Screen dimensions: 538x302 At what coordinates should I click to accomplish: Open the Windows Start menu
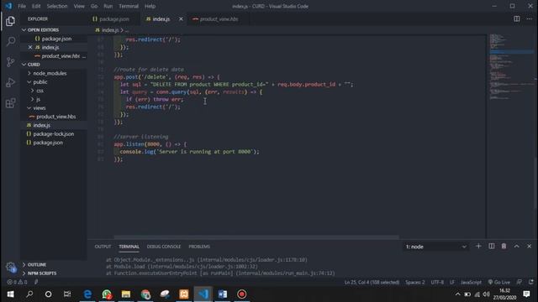(10, 294)
